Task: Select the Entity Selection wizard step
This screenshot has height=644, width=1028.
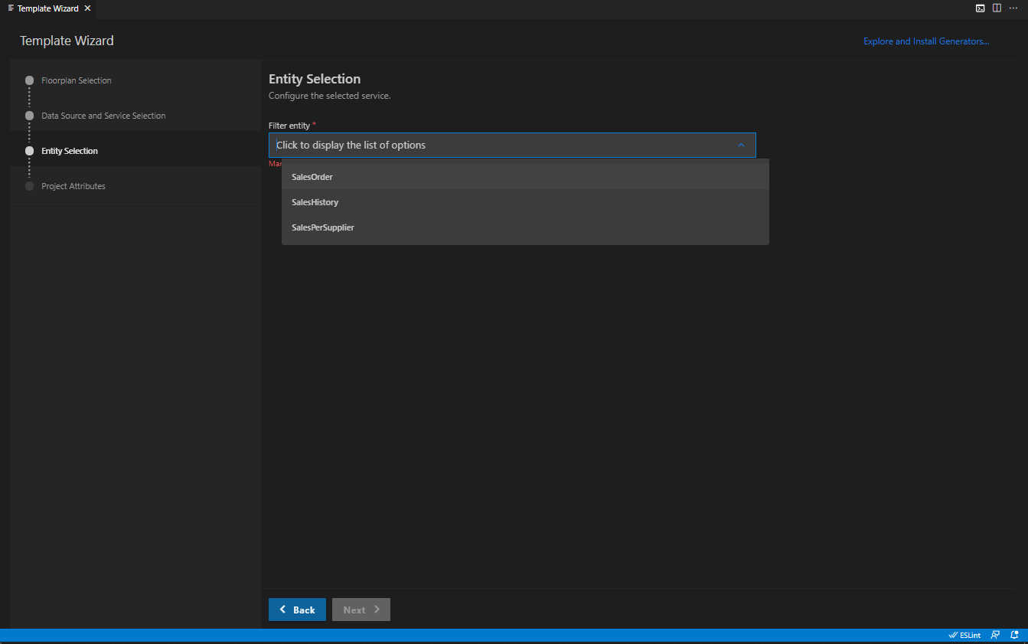Action: pyautogui.click(x=70, y=151)
